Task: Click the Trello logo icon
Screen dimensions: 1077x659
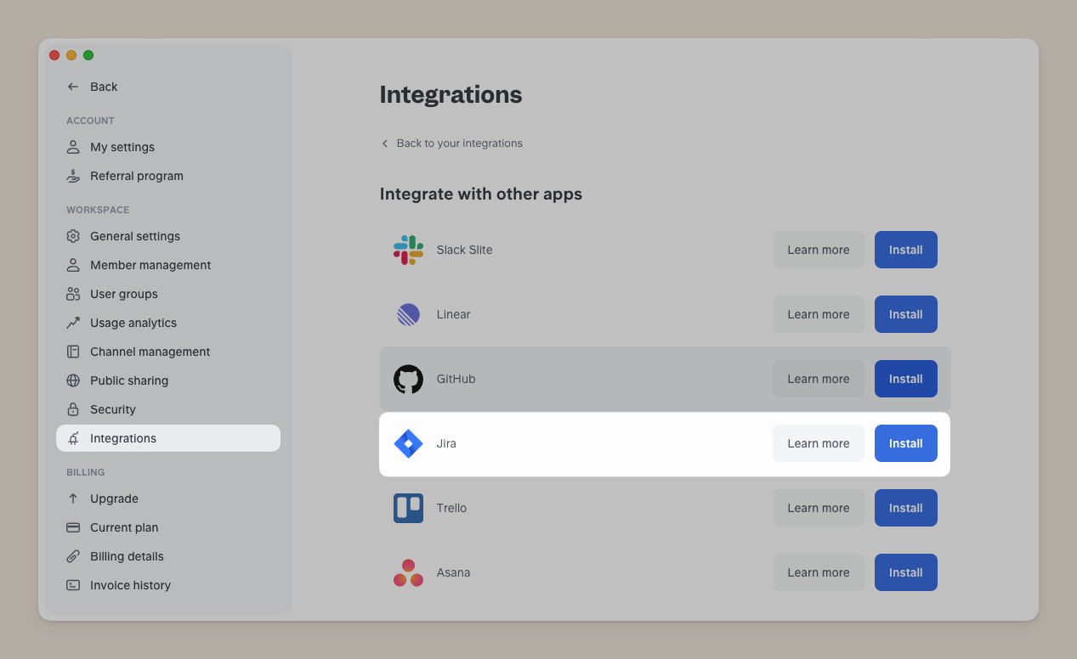Action: (408, 508)
